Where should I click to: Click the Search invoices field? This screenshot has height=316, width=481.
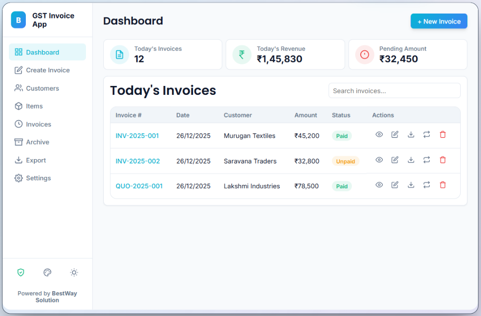(395, 91)
